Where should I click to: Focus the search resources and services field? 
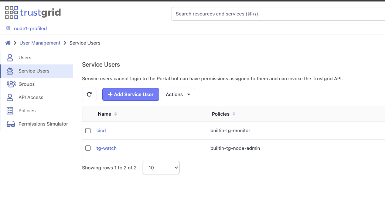coord(277,14)
